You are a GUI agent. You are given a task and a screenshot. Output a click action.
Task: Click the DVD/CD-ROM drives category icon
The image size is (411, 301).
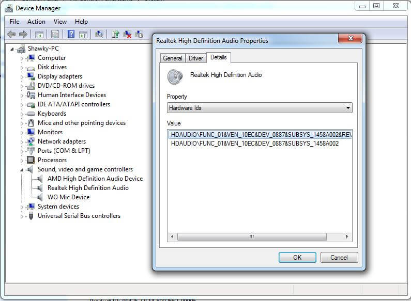(31, 86)
